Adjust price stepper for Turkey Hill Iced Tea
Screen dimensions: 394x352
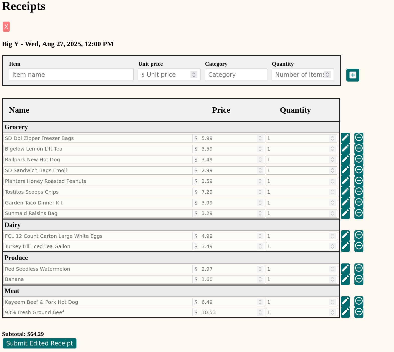[x=260, y=246]
